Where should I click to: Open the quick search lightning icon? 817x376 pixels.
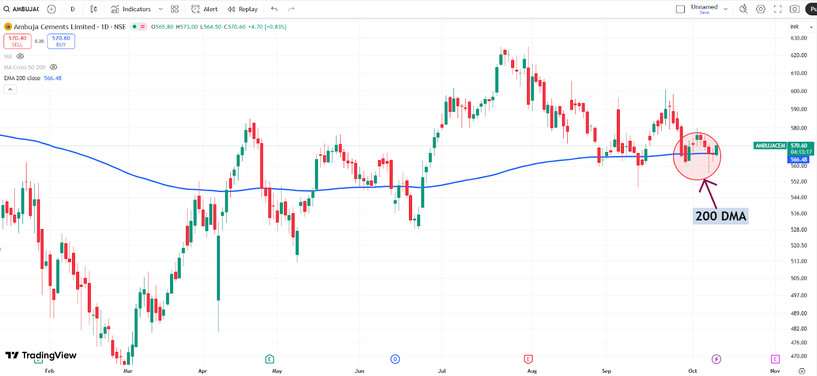pyautogui.click(x=743, y=9)
